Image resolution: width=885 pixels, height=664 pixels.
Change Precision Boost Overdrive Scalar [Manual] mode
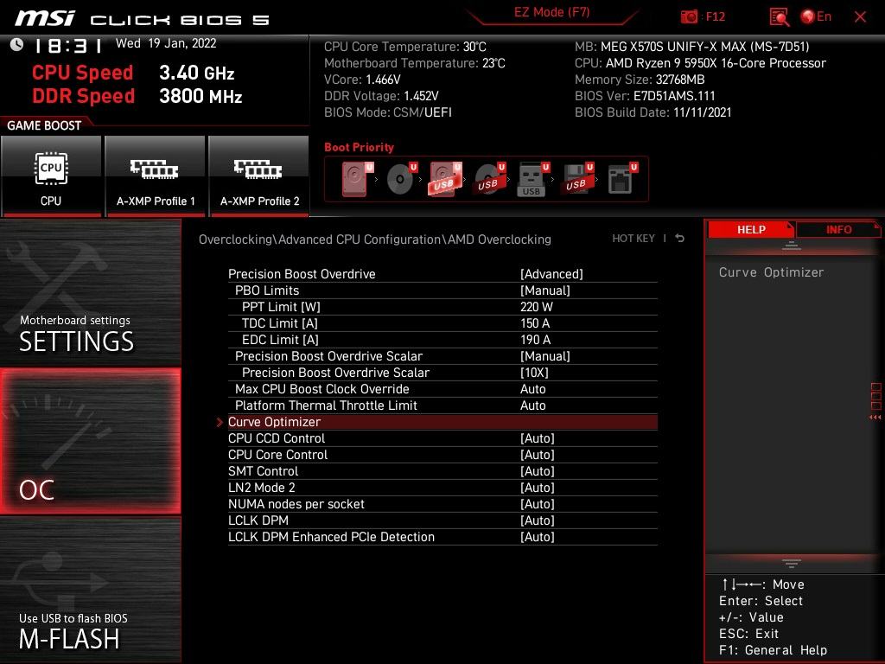point(442,355)
